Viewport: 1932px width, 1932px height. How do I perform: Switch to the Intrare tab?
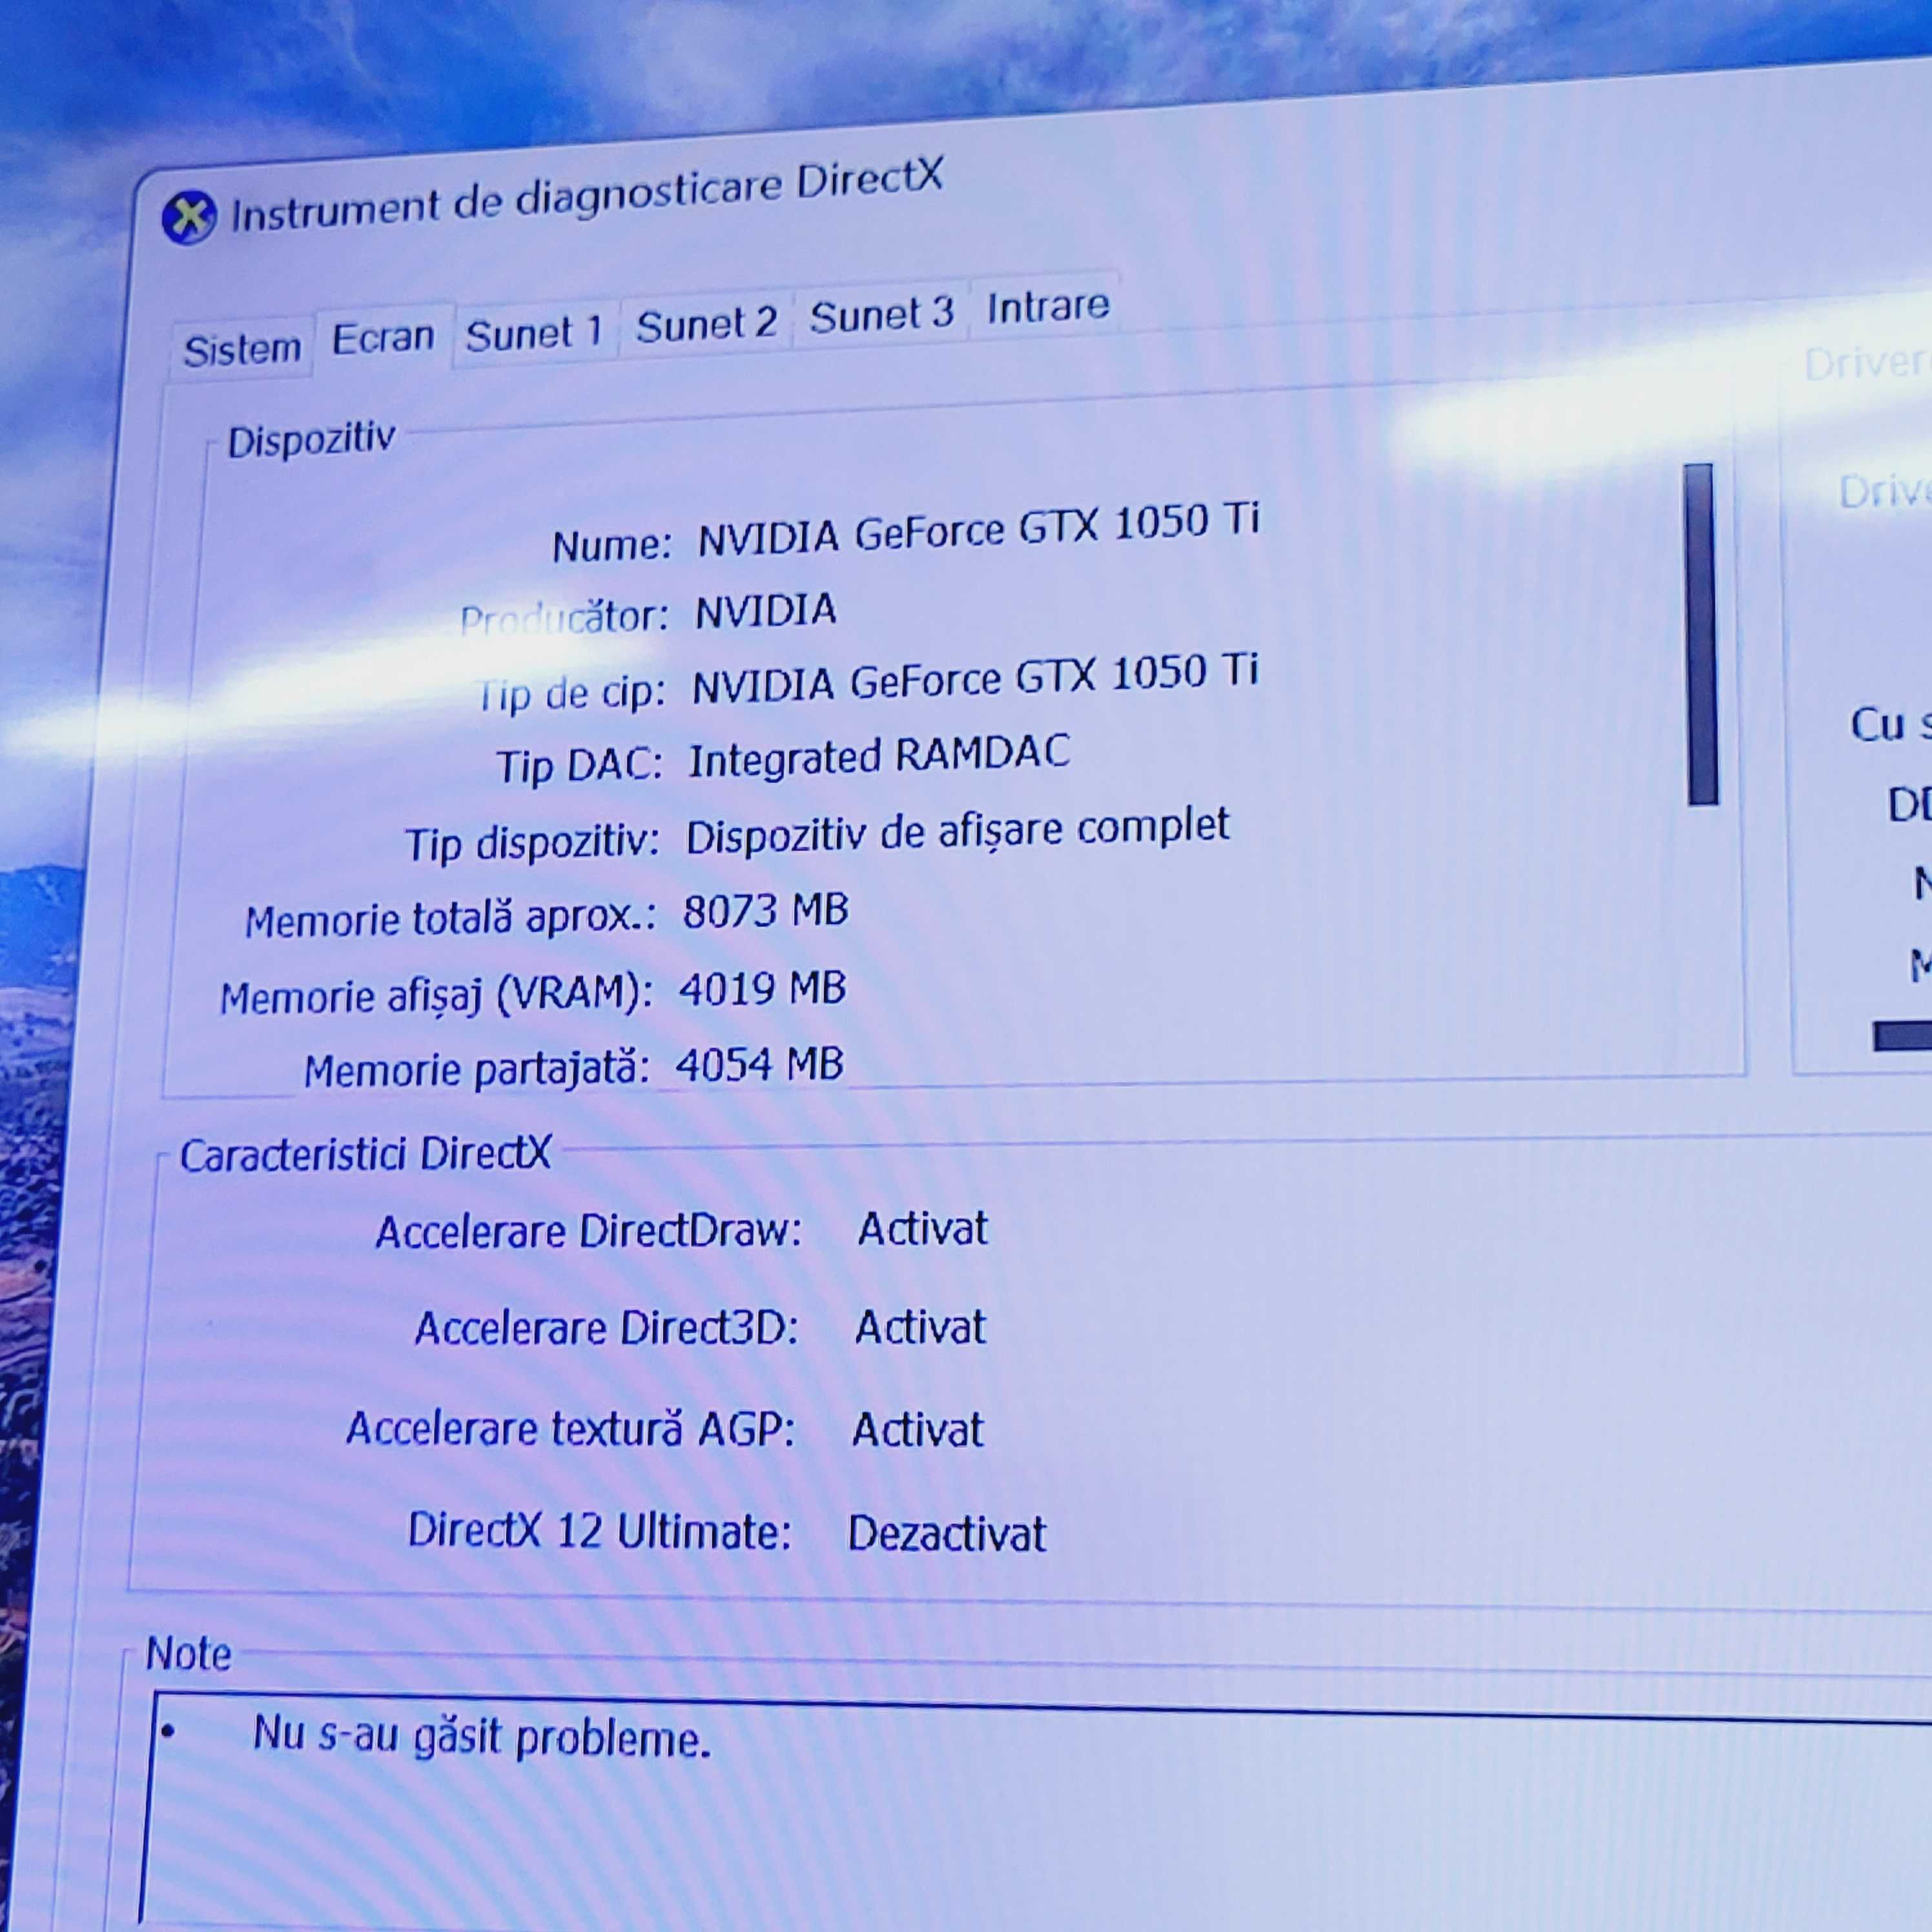click(1048, 306)
